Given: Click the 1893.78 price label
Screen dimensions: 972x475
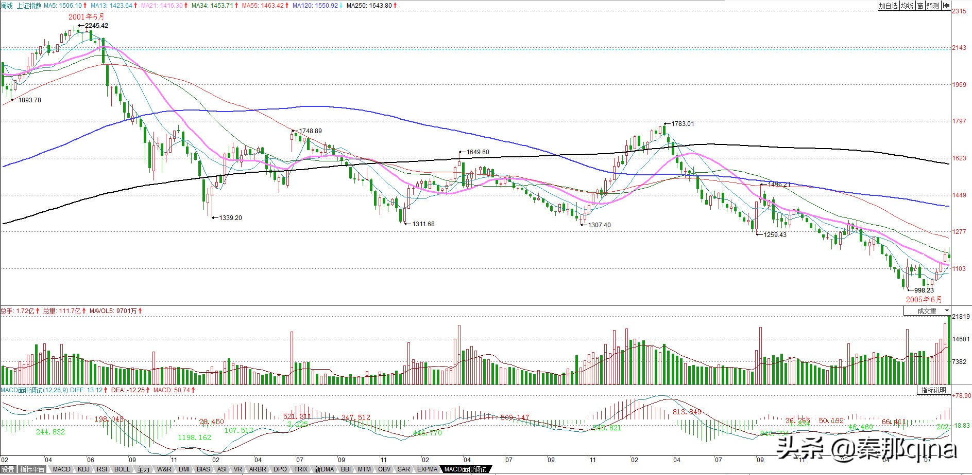Looking at the screenshot, I should coord(29,100).
